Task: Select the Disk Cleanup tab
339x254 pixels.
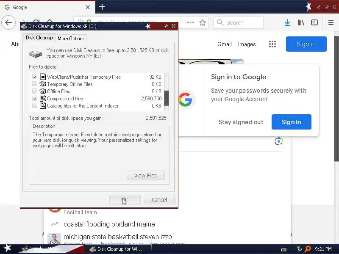Action: coord(39,38)
